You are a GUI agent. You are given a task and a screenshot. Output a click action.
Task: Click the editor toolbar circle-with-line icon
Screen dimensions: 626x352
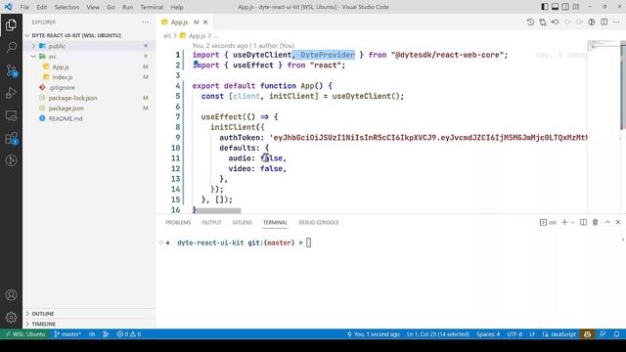point(555,22)
